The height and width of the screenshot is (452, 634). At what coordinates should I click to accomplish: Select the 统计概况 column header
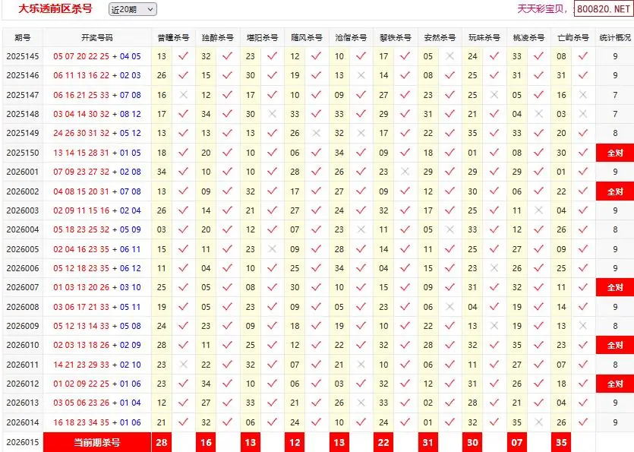(x=614, y=37)
